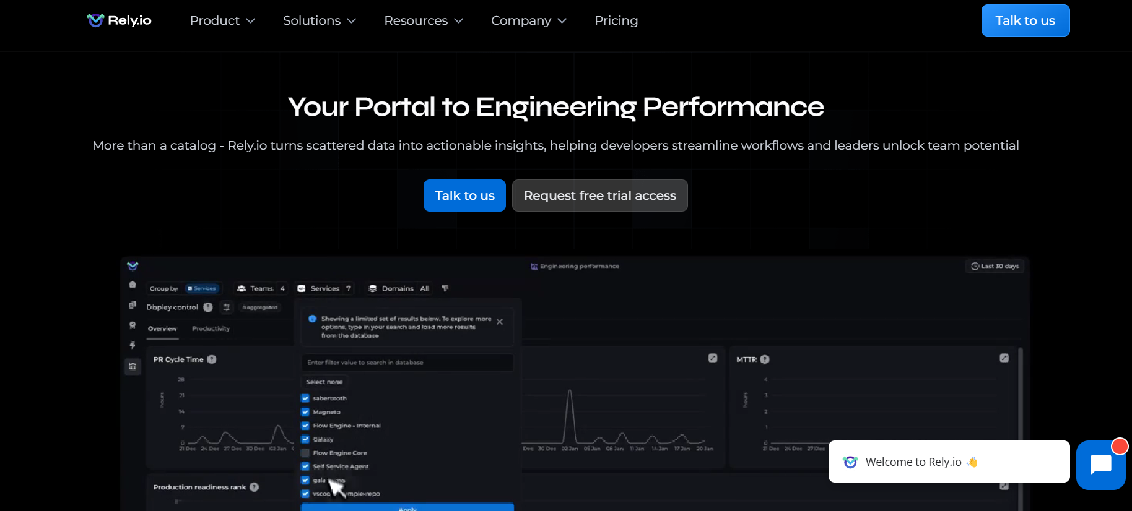This screenshot has height=511, width=1132.
Task: Uncheck the Magneto service checkbox
Action: coord(305,412)
